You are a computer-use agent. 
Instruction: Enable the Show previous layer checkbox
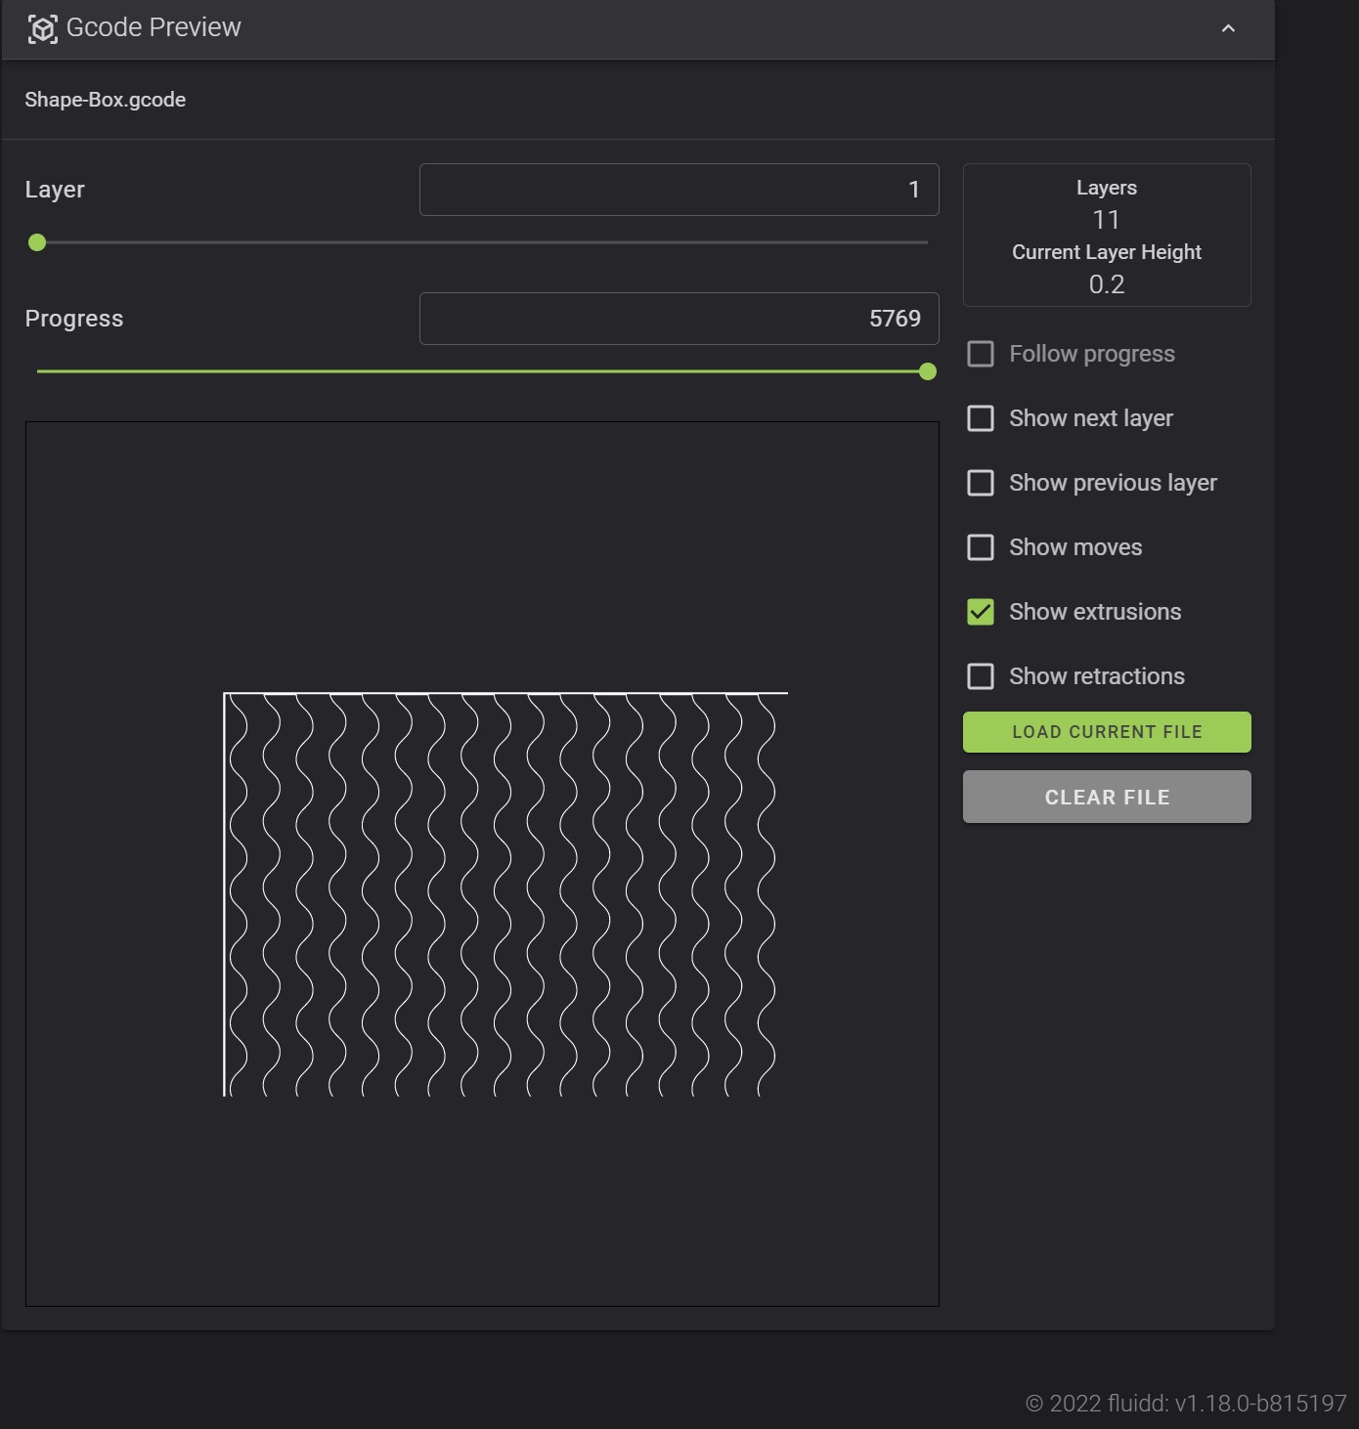(x=981, y=482)
